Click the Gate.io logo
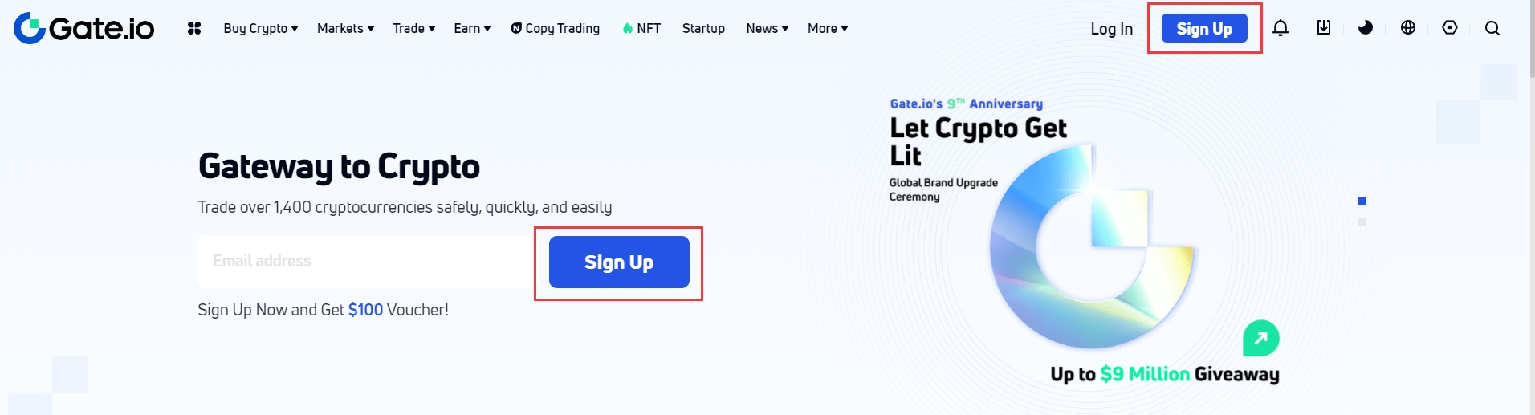 (x=84, y=28)
